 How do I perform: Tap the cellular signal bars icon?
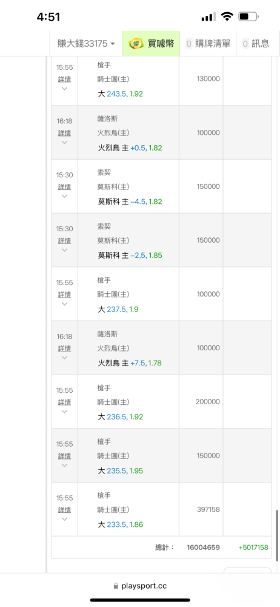coord(209,17)
